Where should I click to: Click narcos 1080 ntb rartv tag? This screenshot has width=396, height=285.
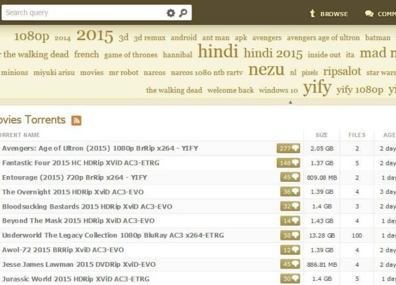207,73
